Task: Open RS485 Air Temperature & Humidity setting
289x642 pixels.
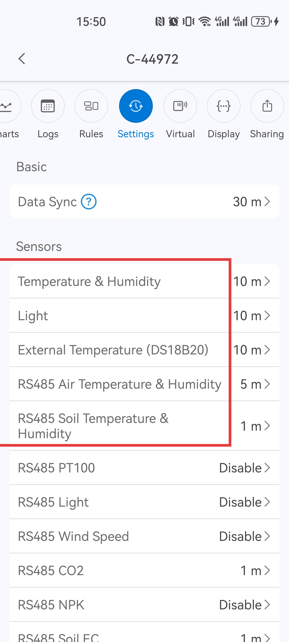Action: click(x=144, y=384)
